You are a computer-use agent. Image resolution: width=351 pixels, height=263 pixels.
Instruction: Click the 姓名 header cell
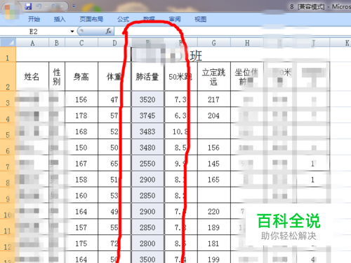pos(32,76)
